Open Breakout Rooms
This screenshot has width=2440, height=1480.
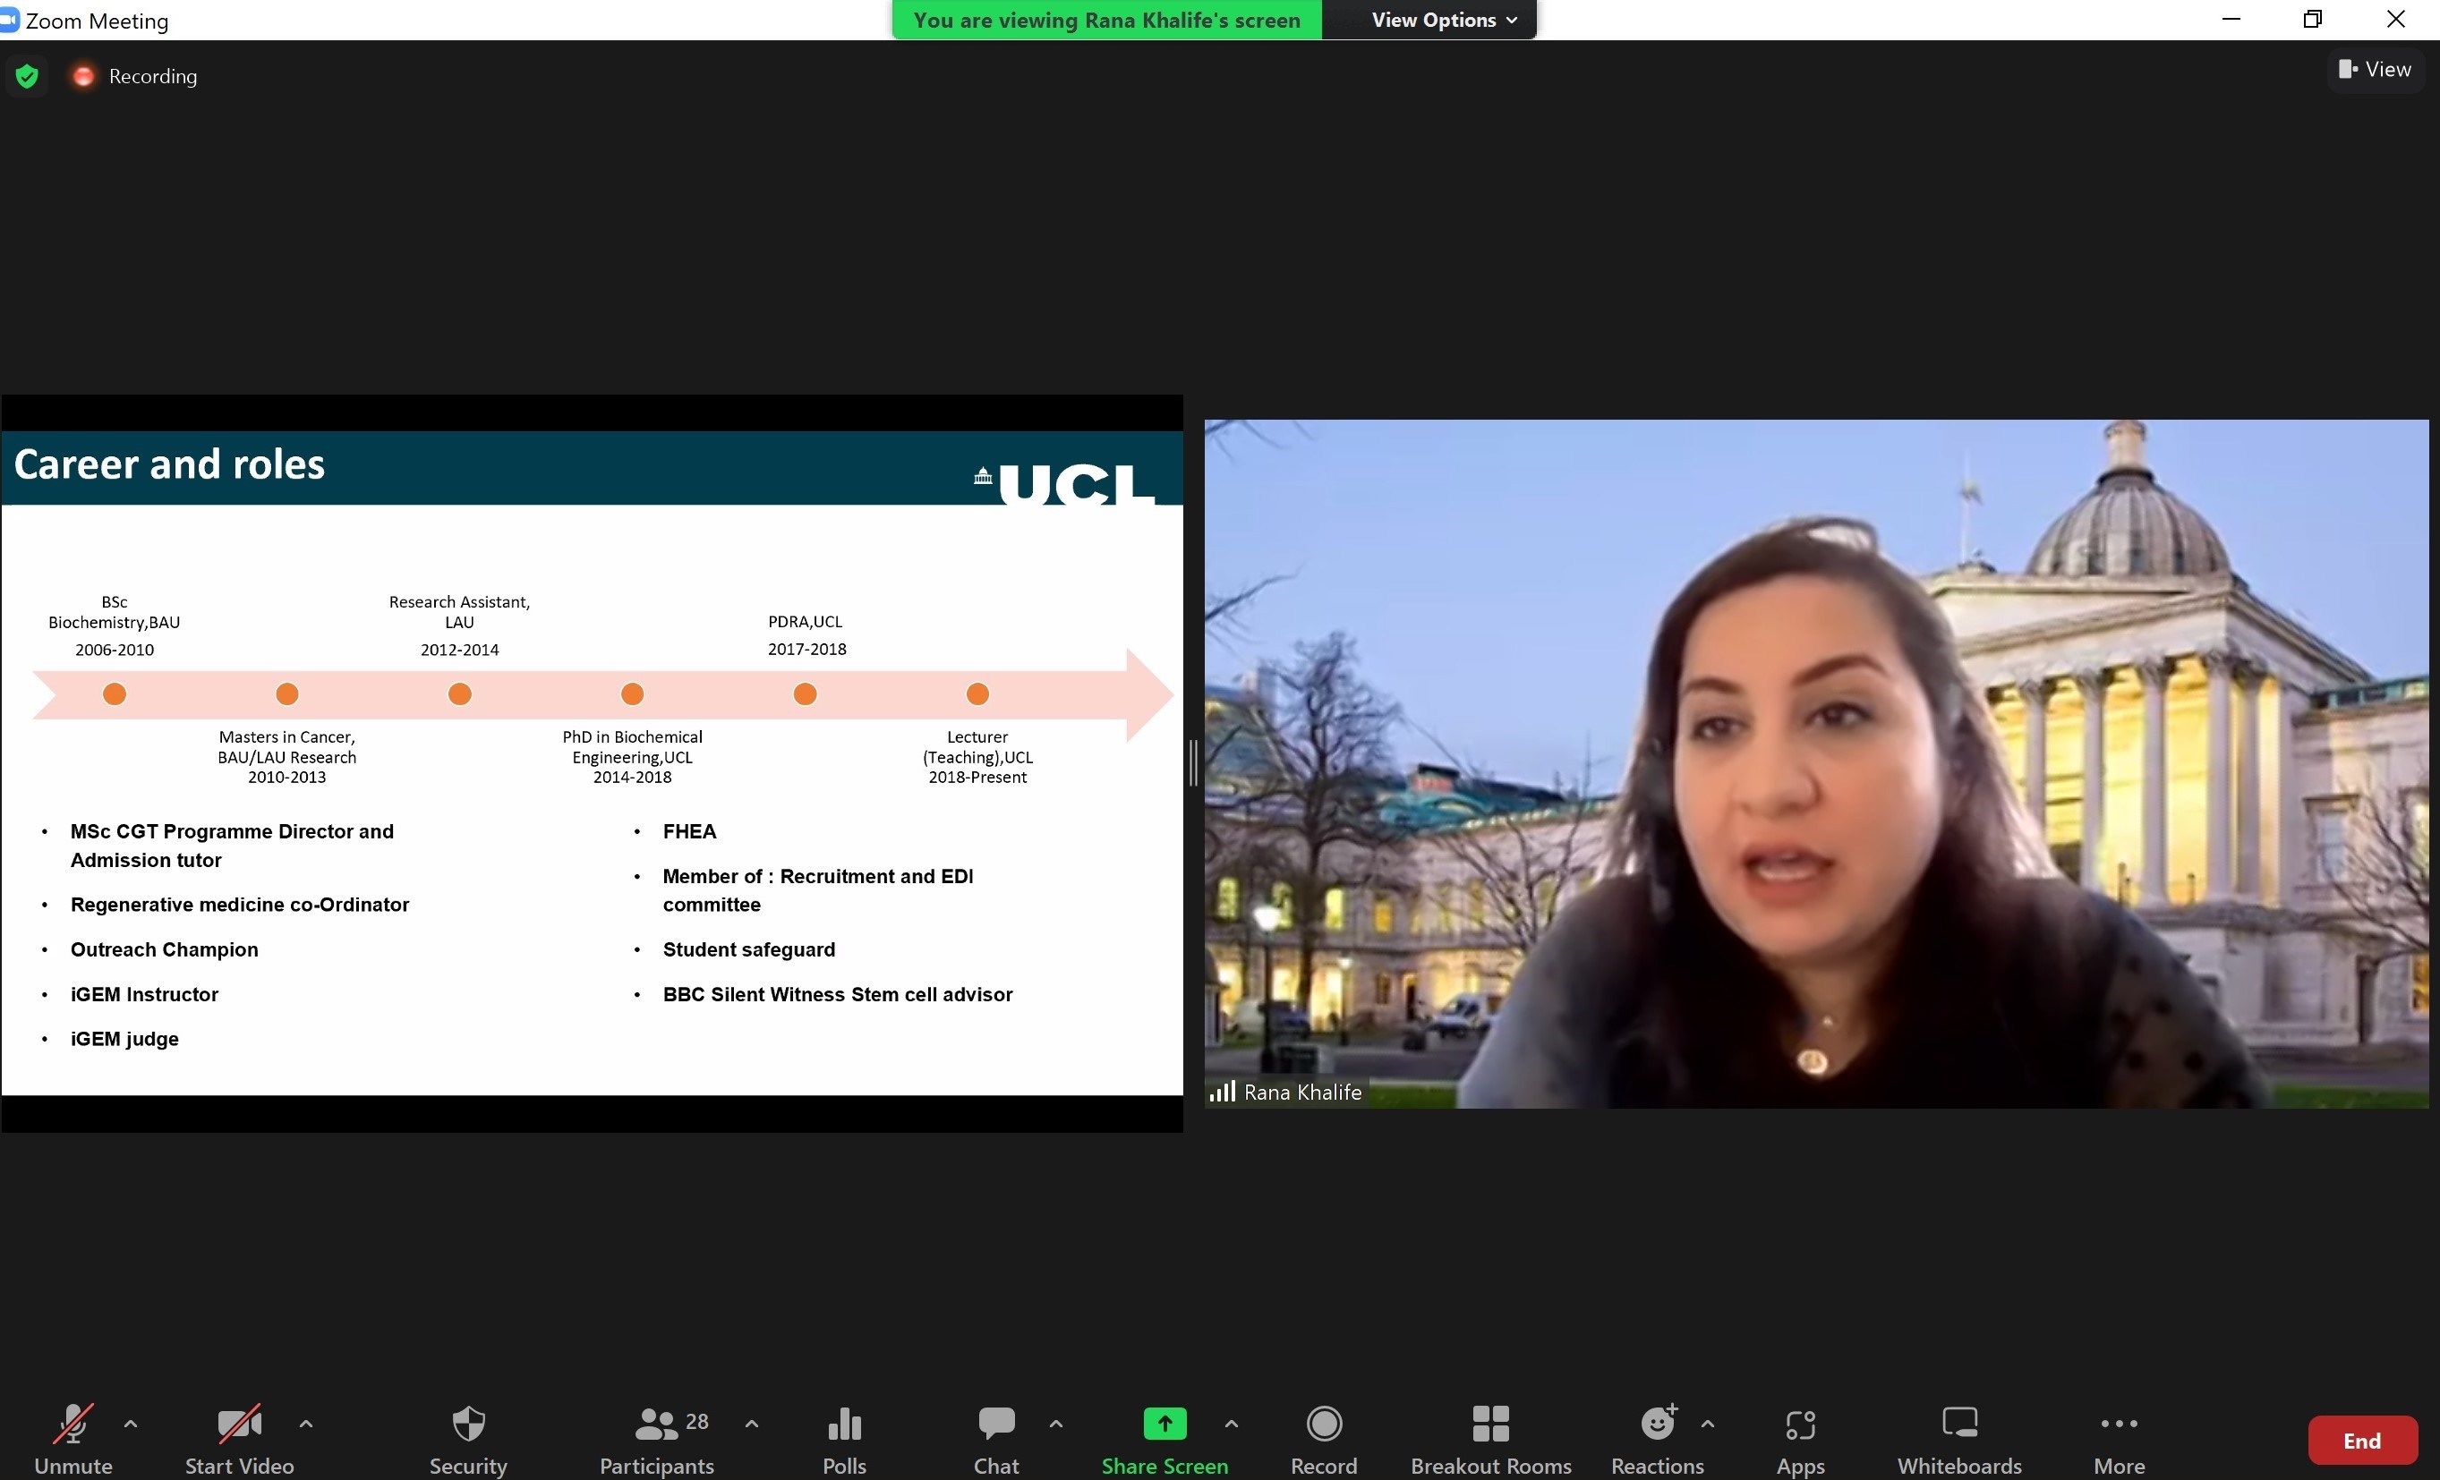click(x=1490, y=1440)
